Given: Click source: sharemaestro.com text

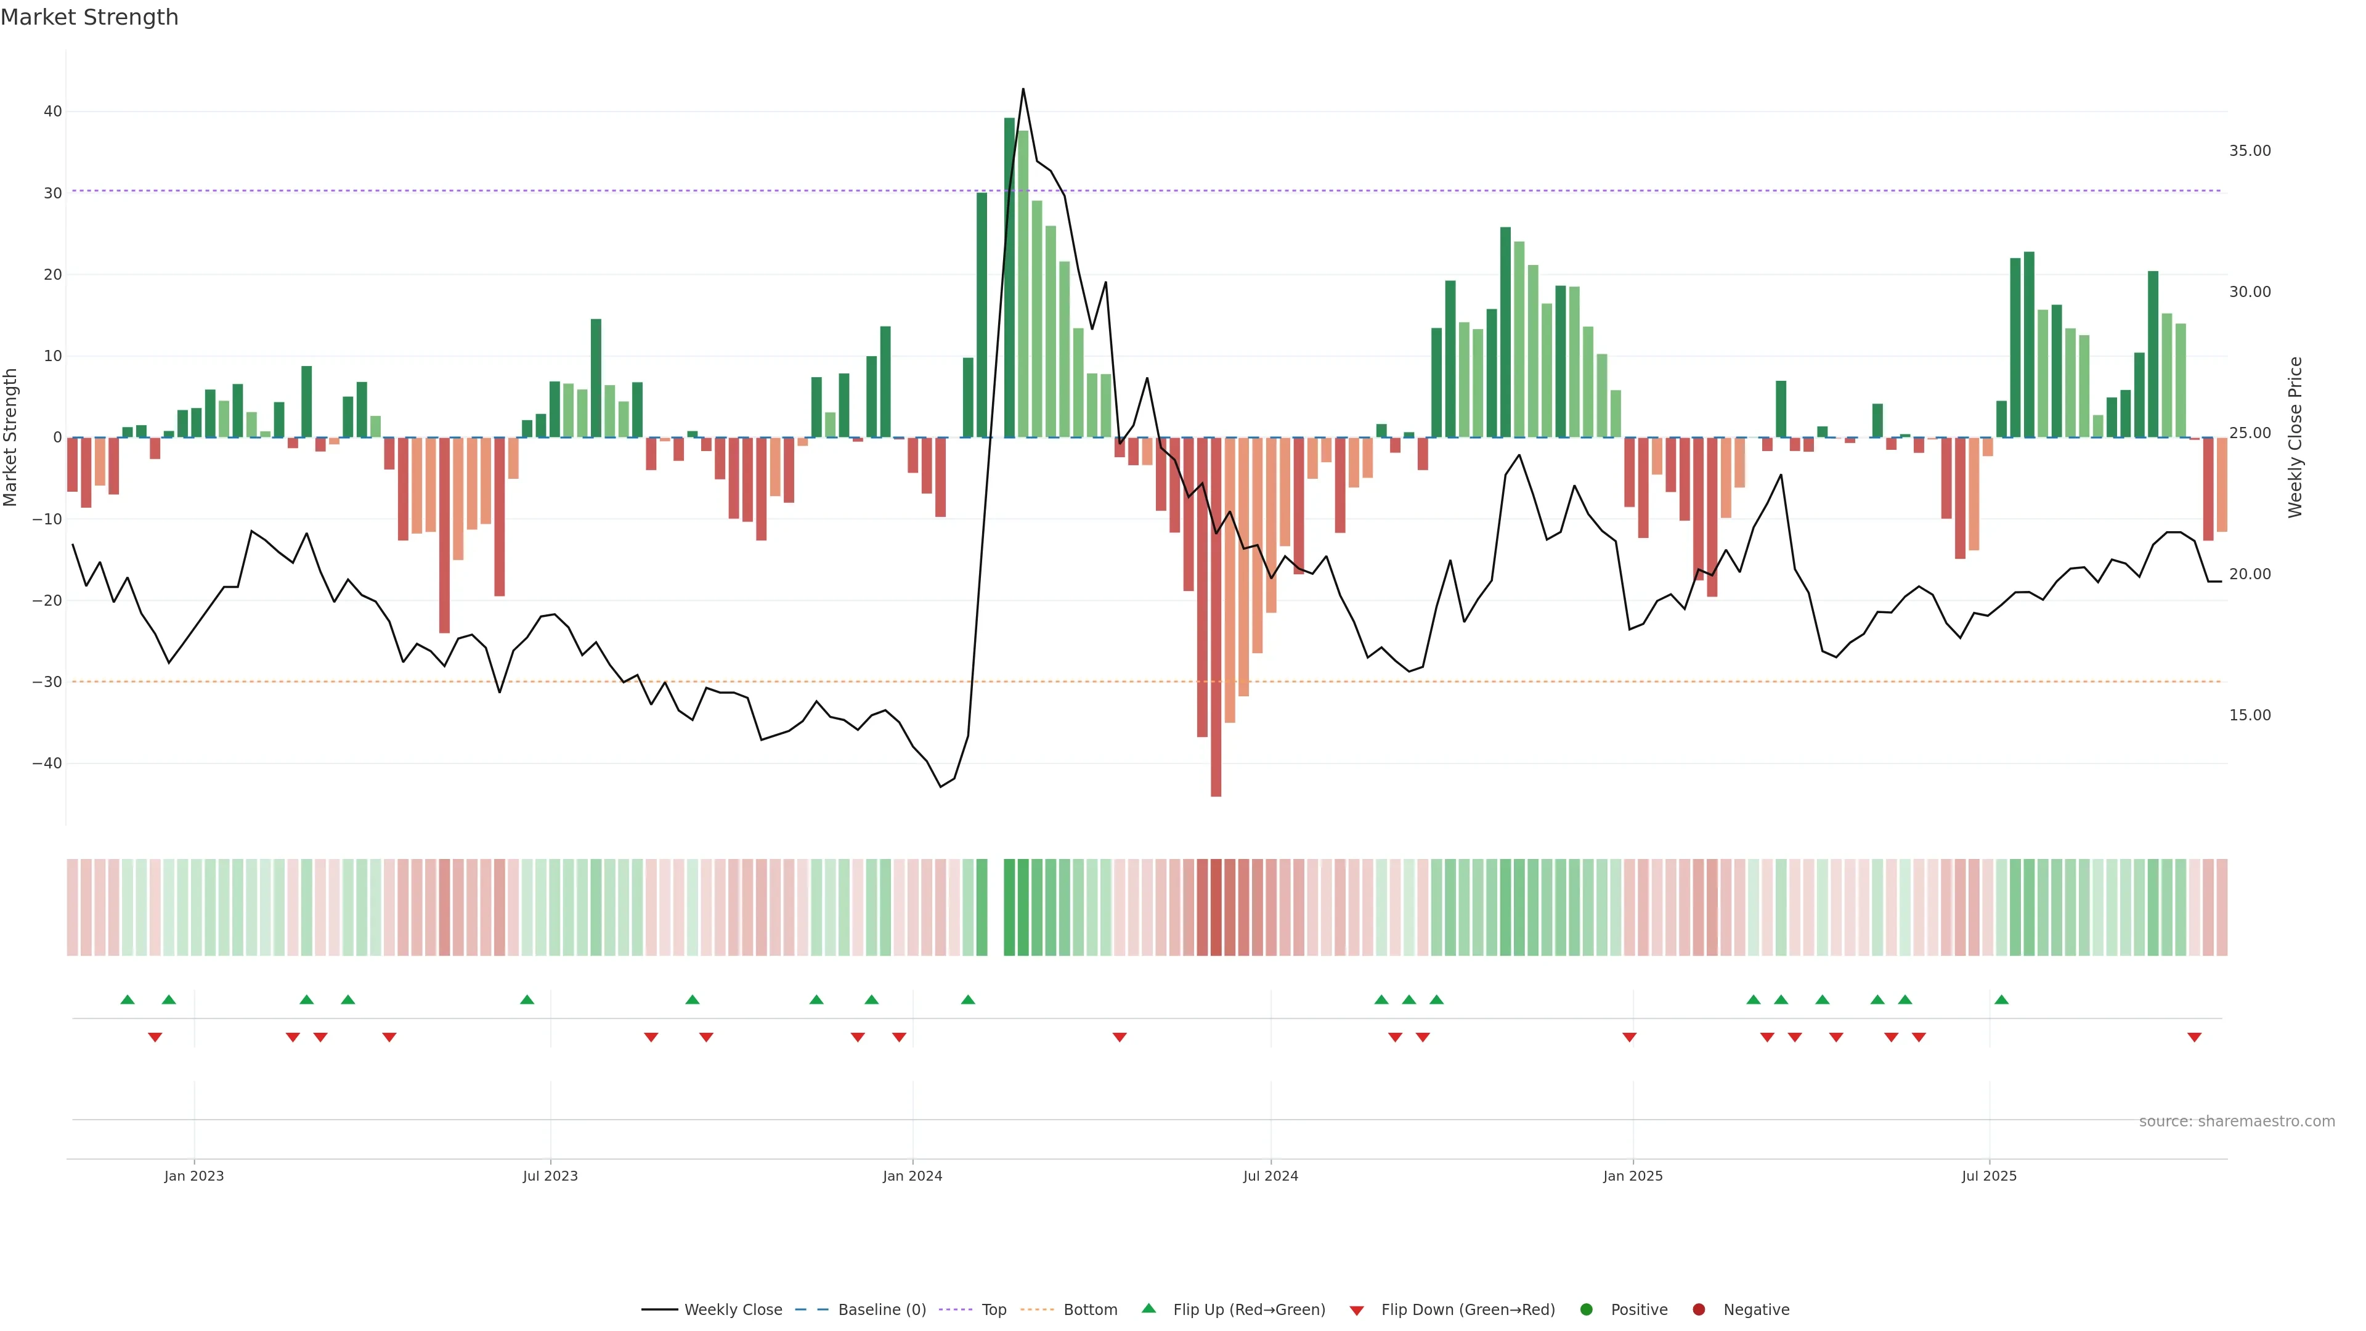Looking at the screenshot, I should (2237, 1121).
